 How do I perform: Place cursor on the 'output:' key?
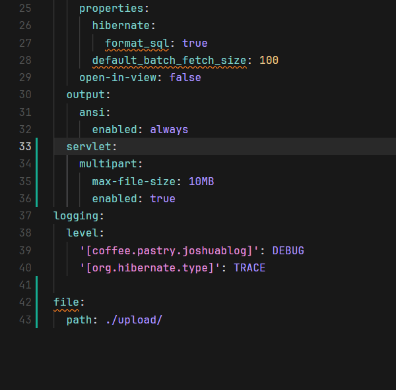(88, 95)
